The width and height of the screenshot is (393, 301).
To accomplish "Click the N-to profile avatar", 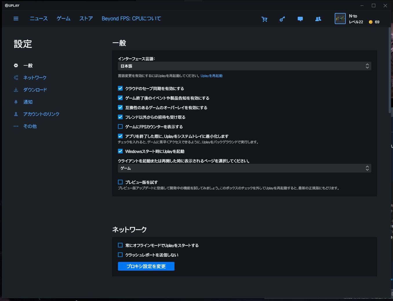I will (340, 19).
